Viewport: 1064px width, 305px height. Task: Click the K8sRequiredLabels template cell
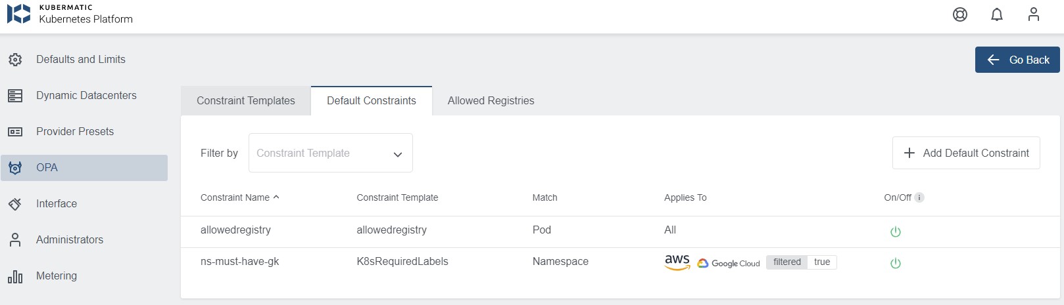[402, 262]
